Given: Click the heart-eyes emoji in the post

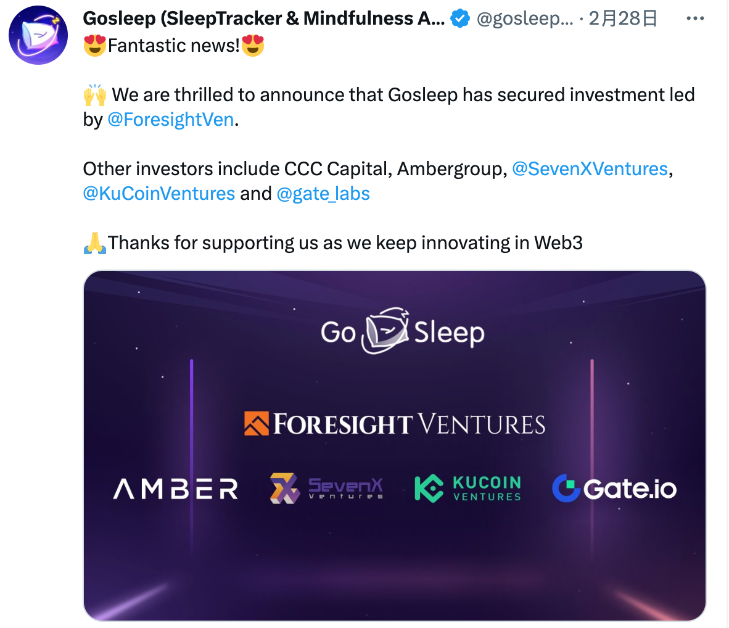Looking at the screenshot, I should pos(94,45).
